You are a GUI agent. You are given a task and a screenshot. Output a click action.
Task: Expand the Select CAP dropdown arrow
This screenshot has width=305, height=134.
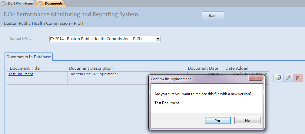(x=158, y=39)
